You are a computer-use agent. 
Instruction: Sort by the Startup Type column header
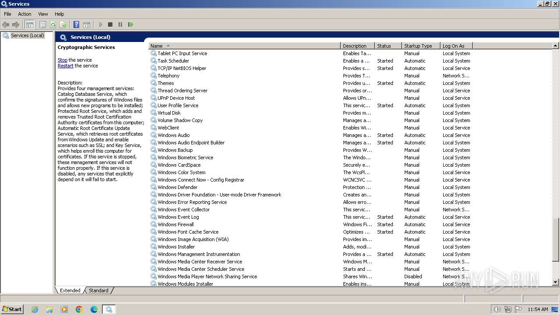coord(420,45)
